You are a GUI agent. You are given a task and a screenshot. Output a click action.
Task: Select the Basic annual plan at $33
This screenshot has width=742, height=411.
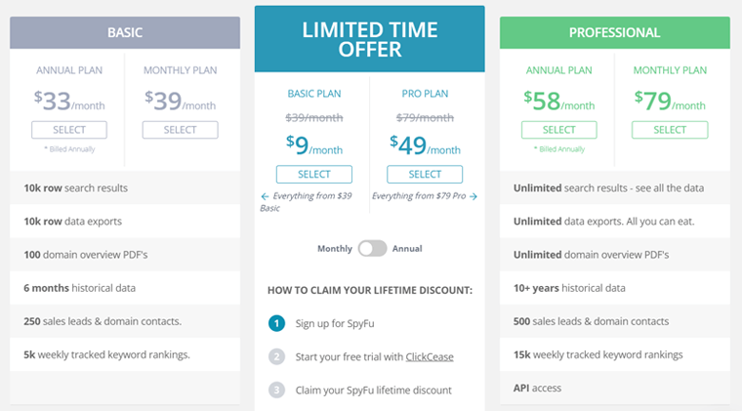tap(69, 130)
